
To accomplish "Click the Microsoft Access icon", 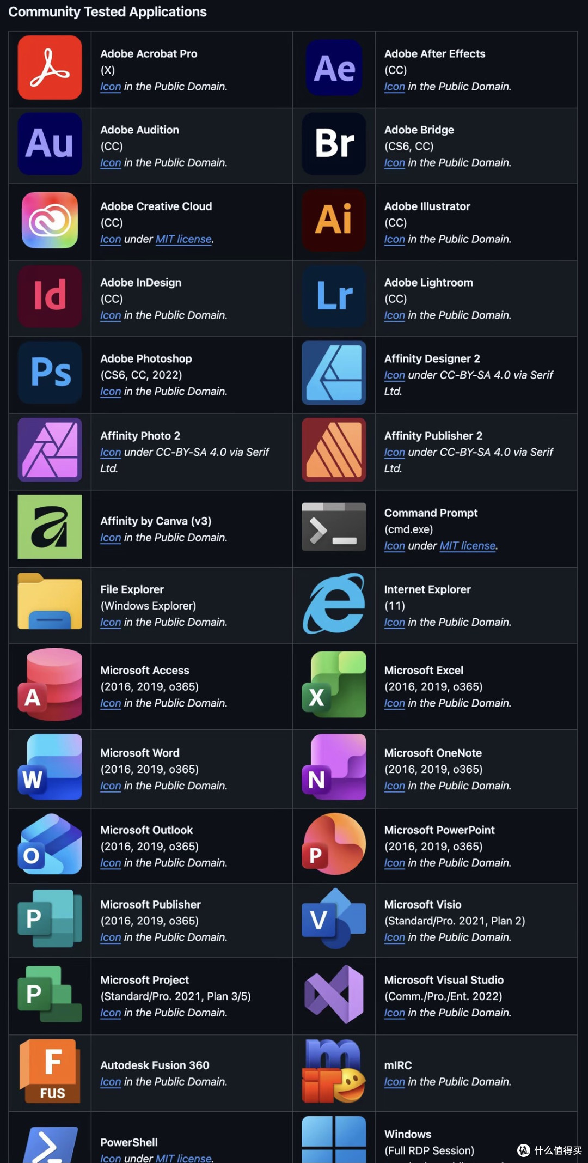I will (x=50, y=684).
